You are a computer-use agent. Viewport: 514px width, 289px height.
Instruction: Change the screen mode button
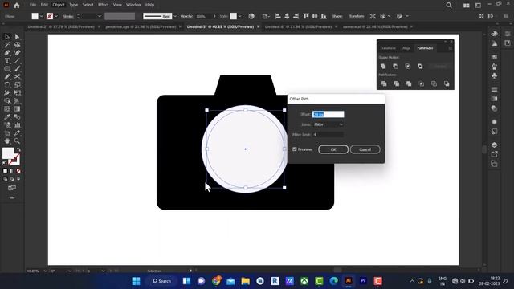(x=12, y=187)
